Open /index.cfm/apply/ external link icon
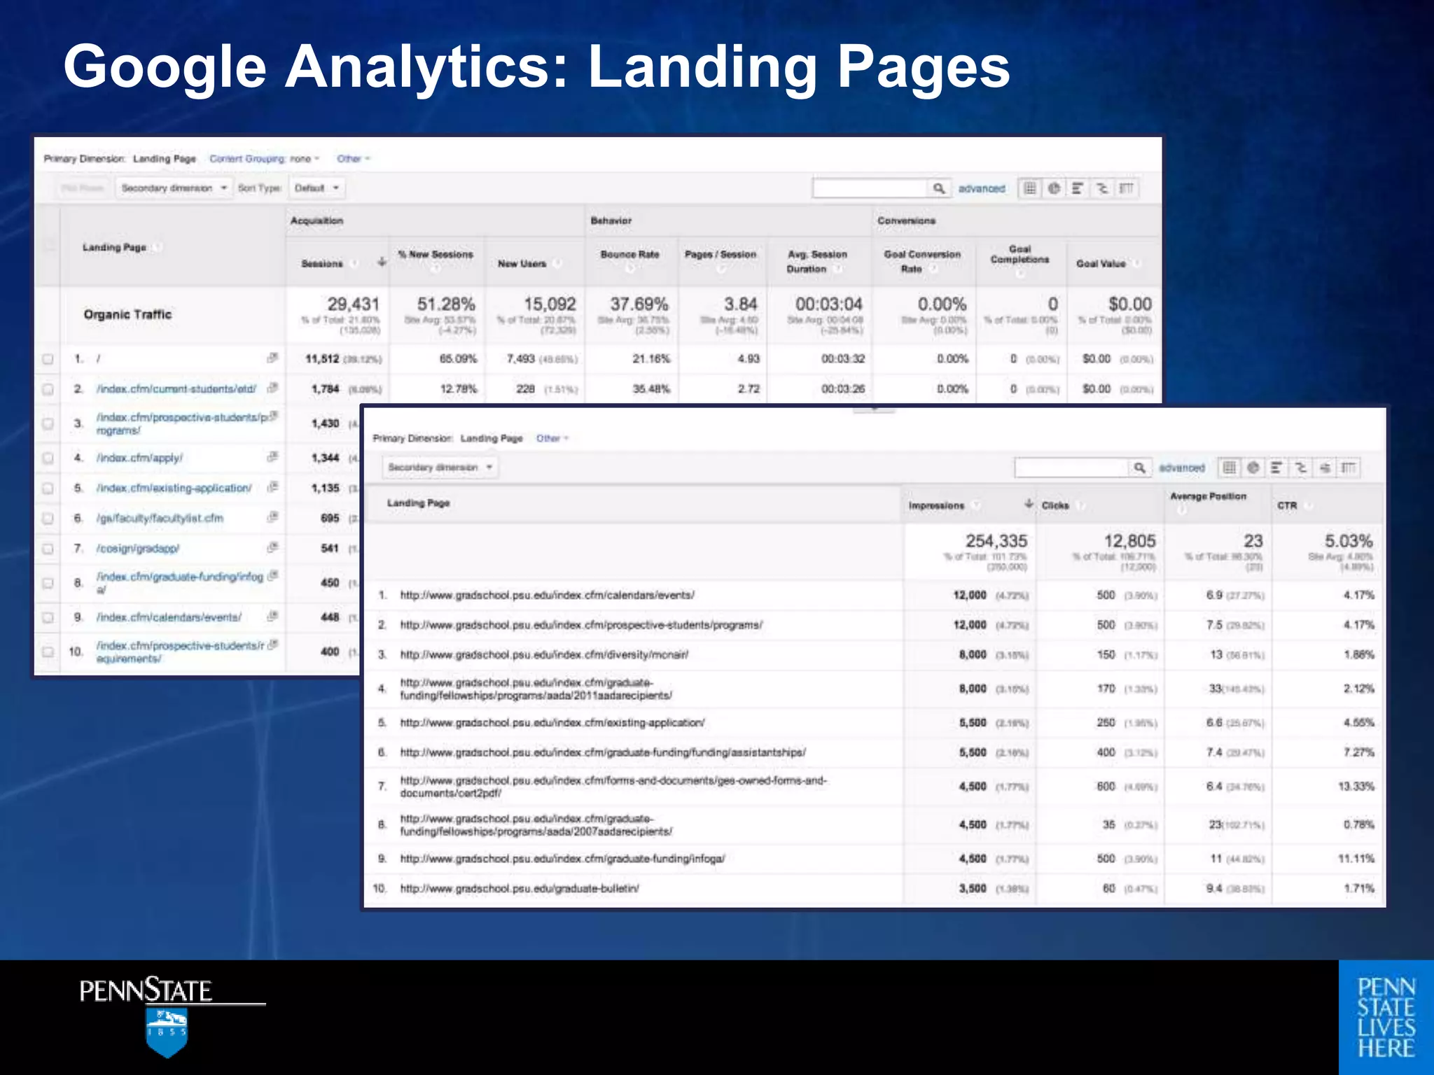The width and height of the screenshot is (1434, 1075). [272, 456]
